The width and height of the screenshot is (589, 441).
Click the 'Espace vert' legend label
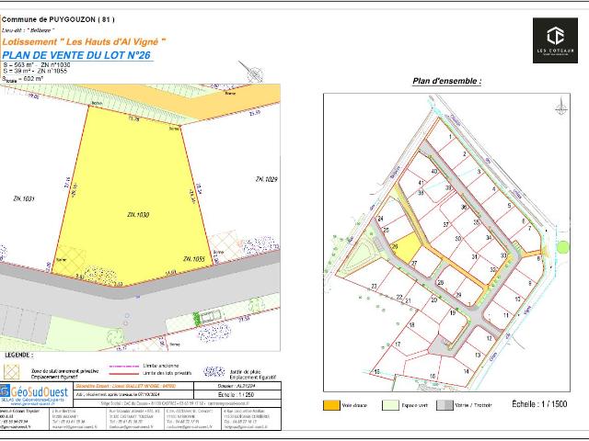click(415, 405)
